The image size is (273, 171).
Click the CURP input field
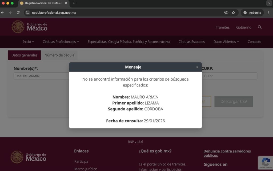(230, 76)
